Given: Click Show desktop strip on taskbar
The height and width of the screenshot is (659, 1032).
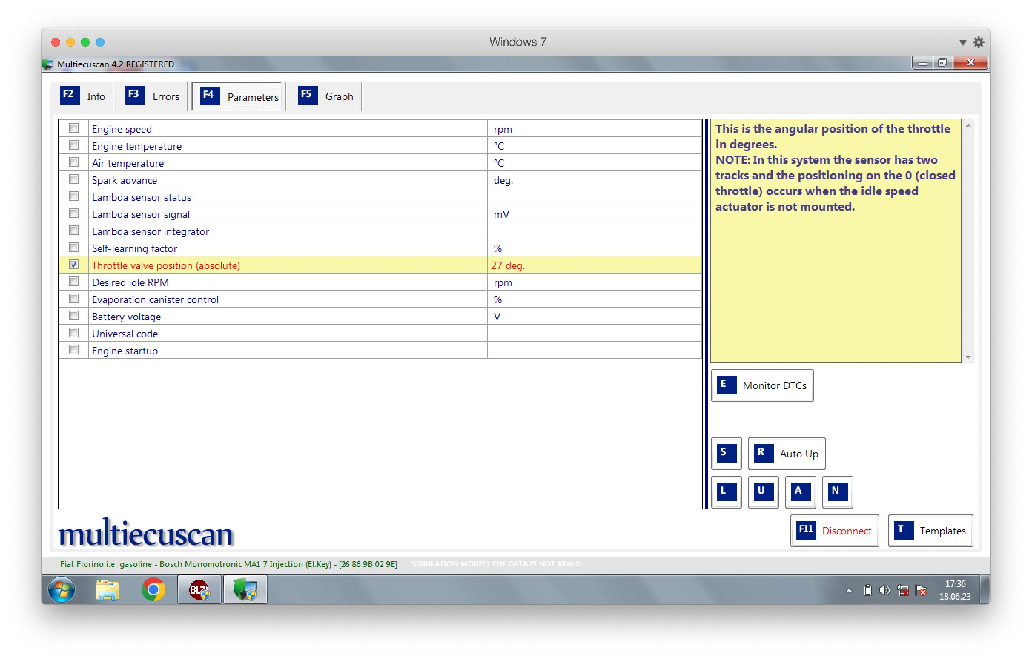Looking at the screenshot, I should 985,590.
